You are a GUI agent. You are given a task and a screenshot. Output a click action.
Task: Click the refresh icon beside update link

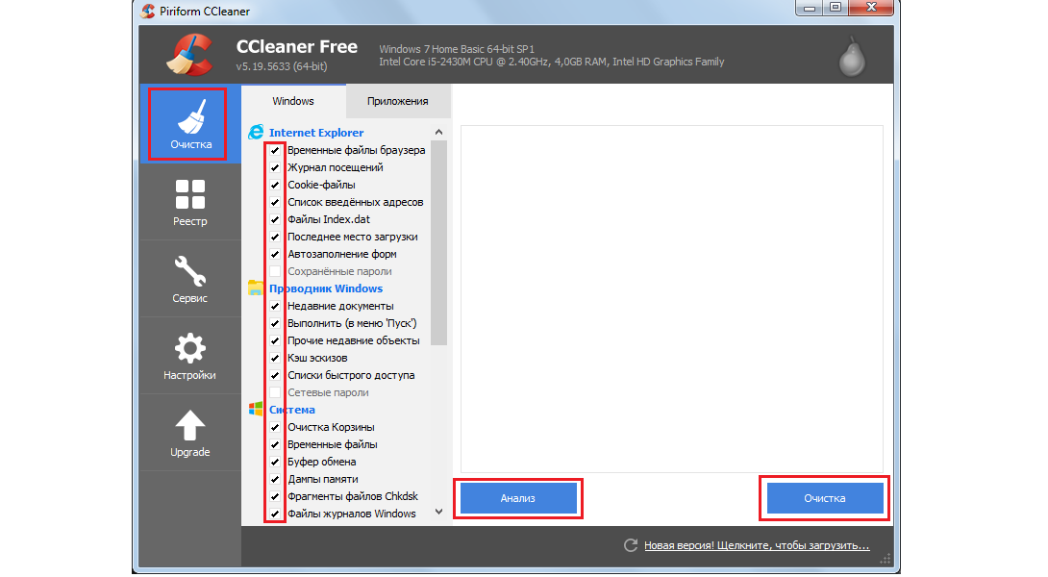631,545
